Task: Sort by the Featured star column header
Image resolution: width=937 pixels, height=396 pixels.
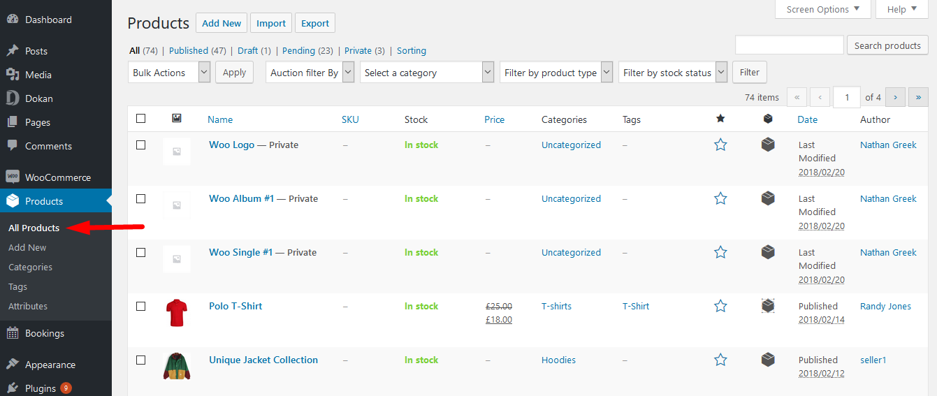Action: [720, 119]
